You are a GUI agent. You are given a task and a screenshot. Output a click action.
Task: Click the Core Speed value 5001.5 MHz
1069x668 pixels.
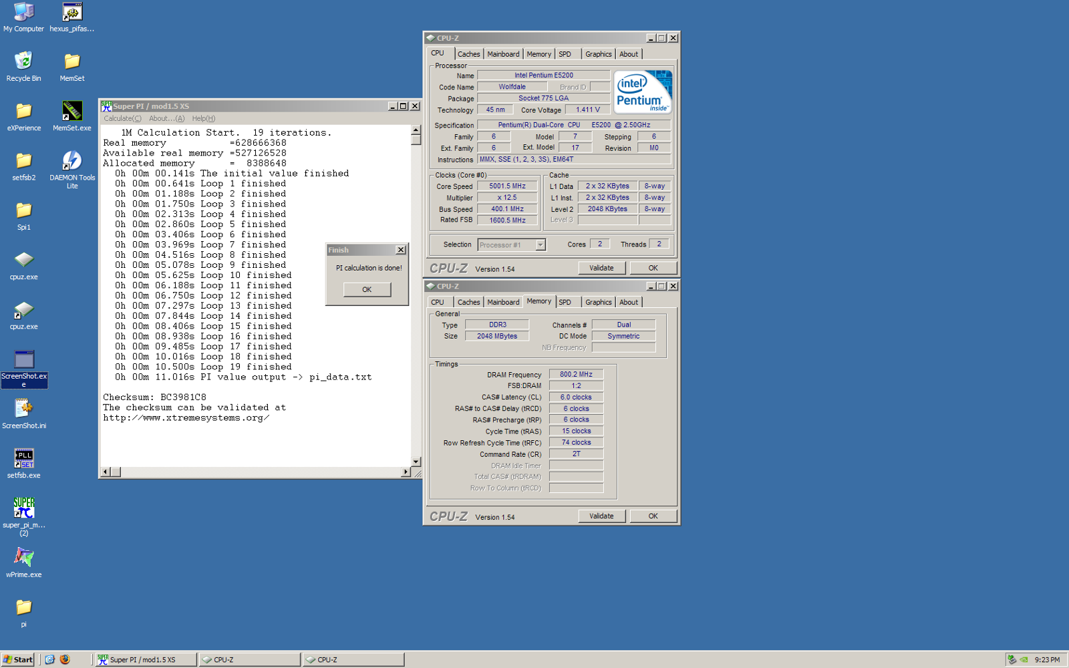pos(507,186)
